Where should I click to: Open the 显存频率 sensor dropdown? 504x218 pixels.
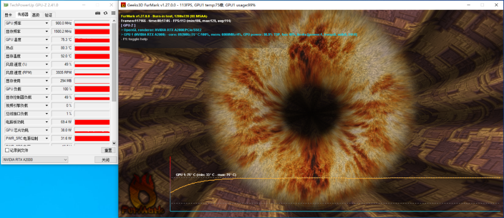[47, 32]
